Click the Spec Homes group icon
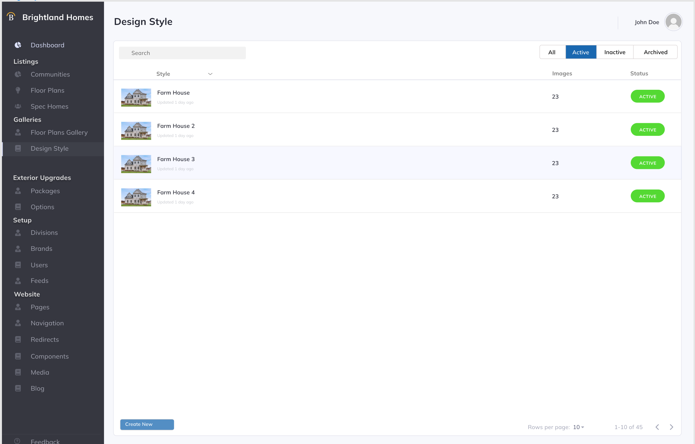The width and height of the screenshot is (695, 444). 18,106
